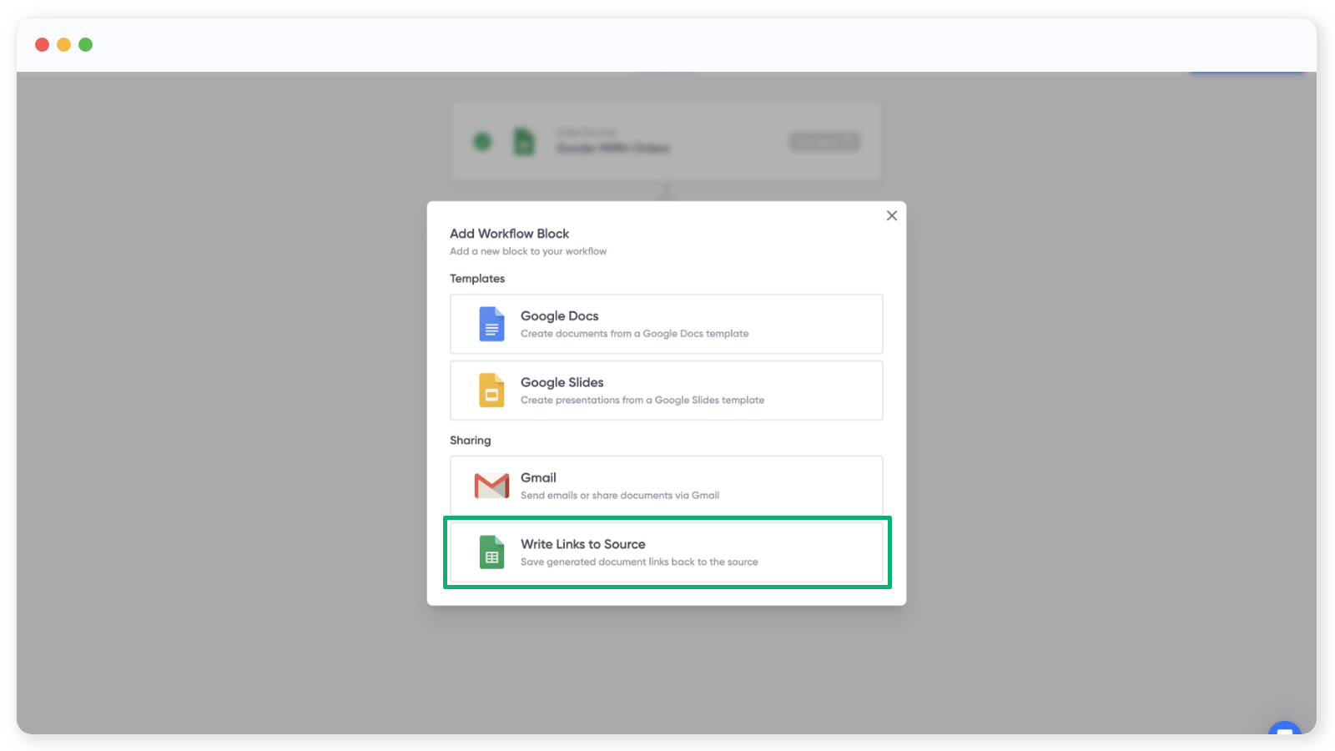Click 'Create presentations from a Google Slides template' description
The height and width of the screenshot is (751, 1335).
coord(642,401)
